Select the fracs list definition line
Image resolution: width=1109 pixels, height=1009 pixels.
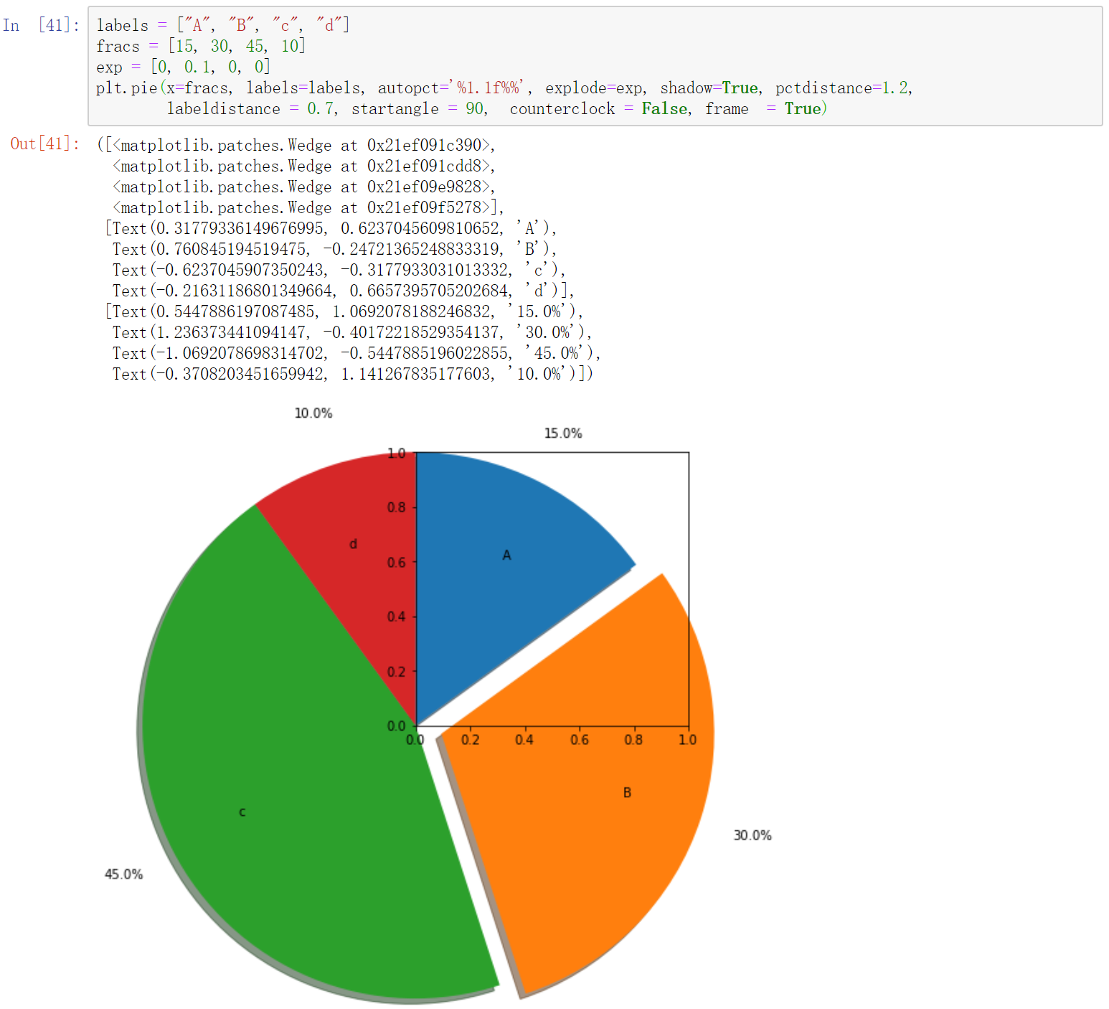(199, 46)
